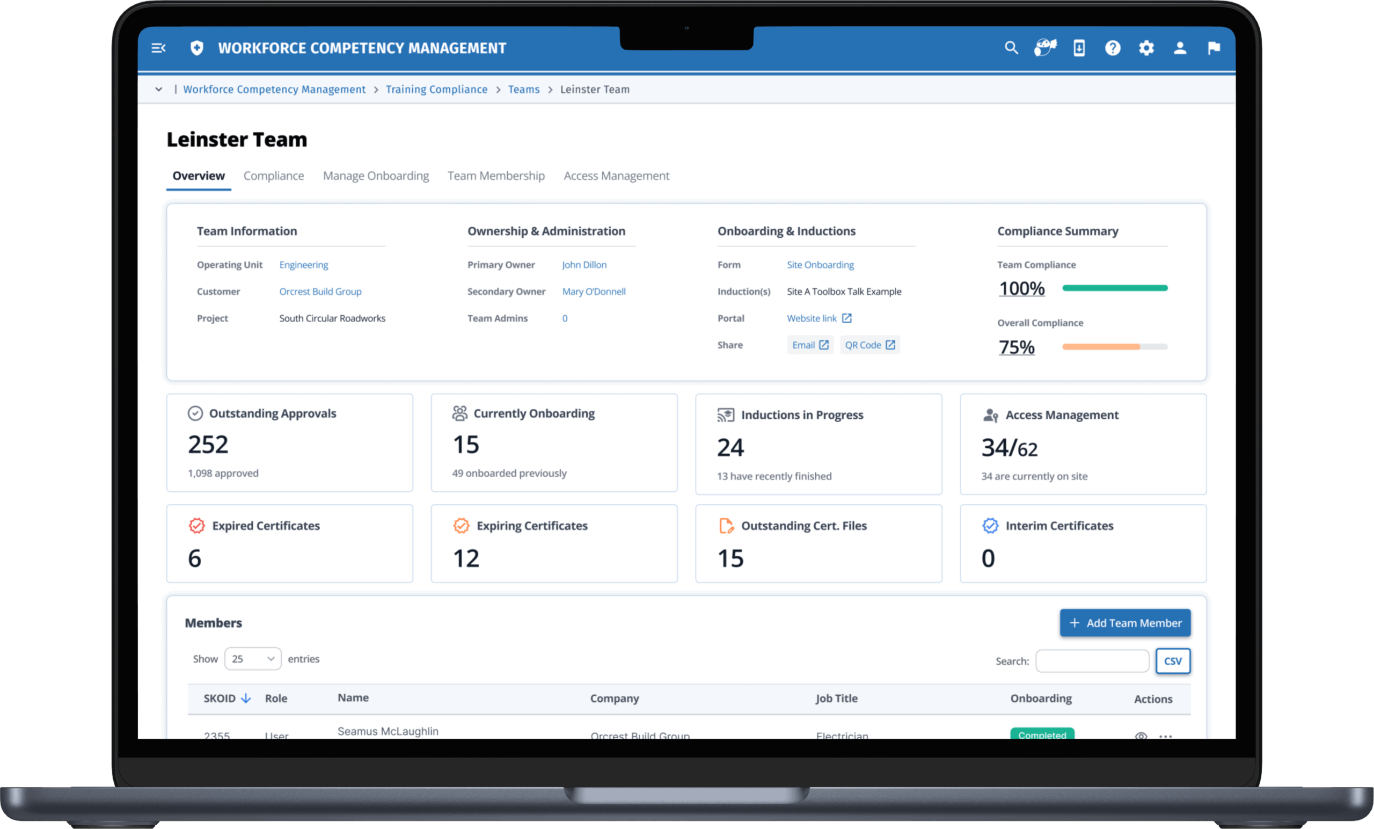Screen dimensions: 1374x829
Task: Open the settings gear icon
Action: coord(1146,48)
